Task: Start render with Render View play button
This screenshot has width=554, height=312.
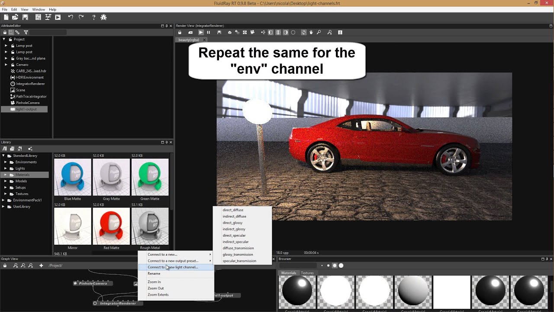Action: (201, 32)
